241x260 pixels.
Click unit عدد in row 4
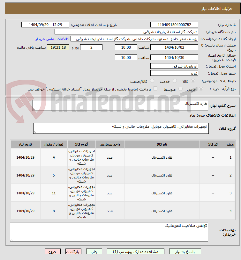[110, 211]
